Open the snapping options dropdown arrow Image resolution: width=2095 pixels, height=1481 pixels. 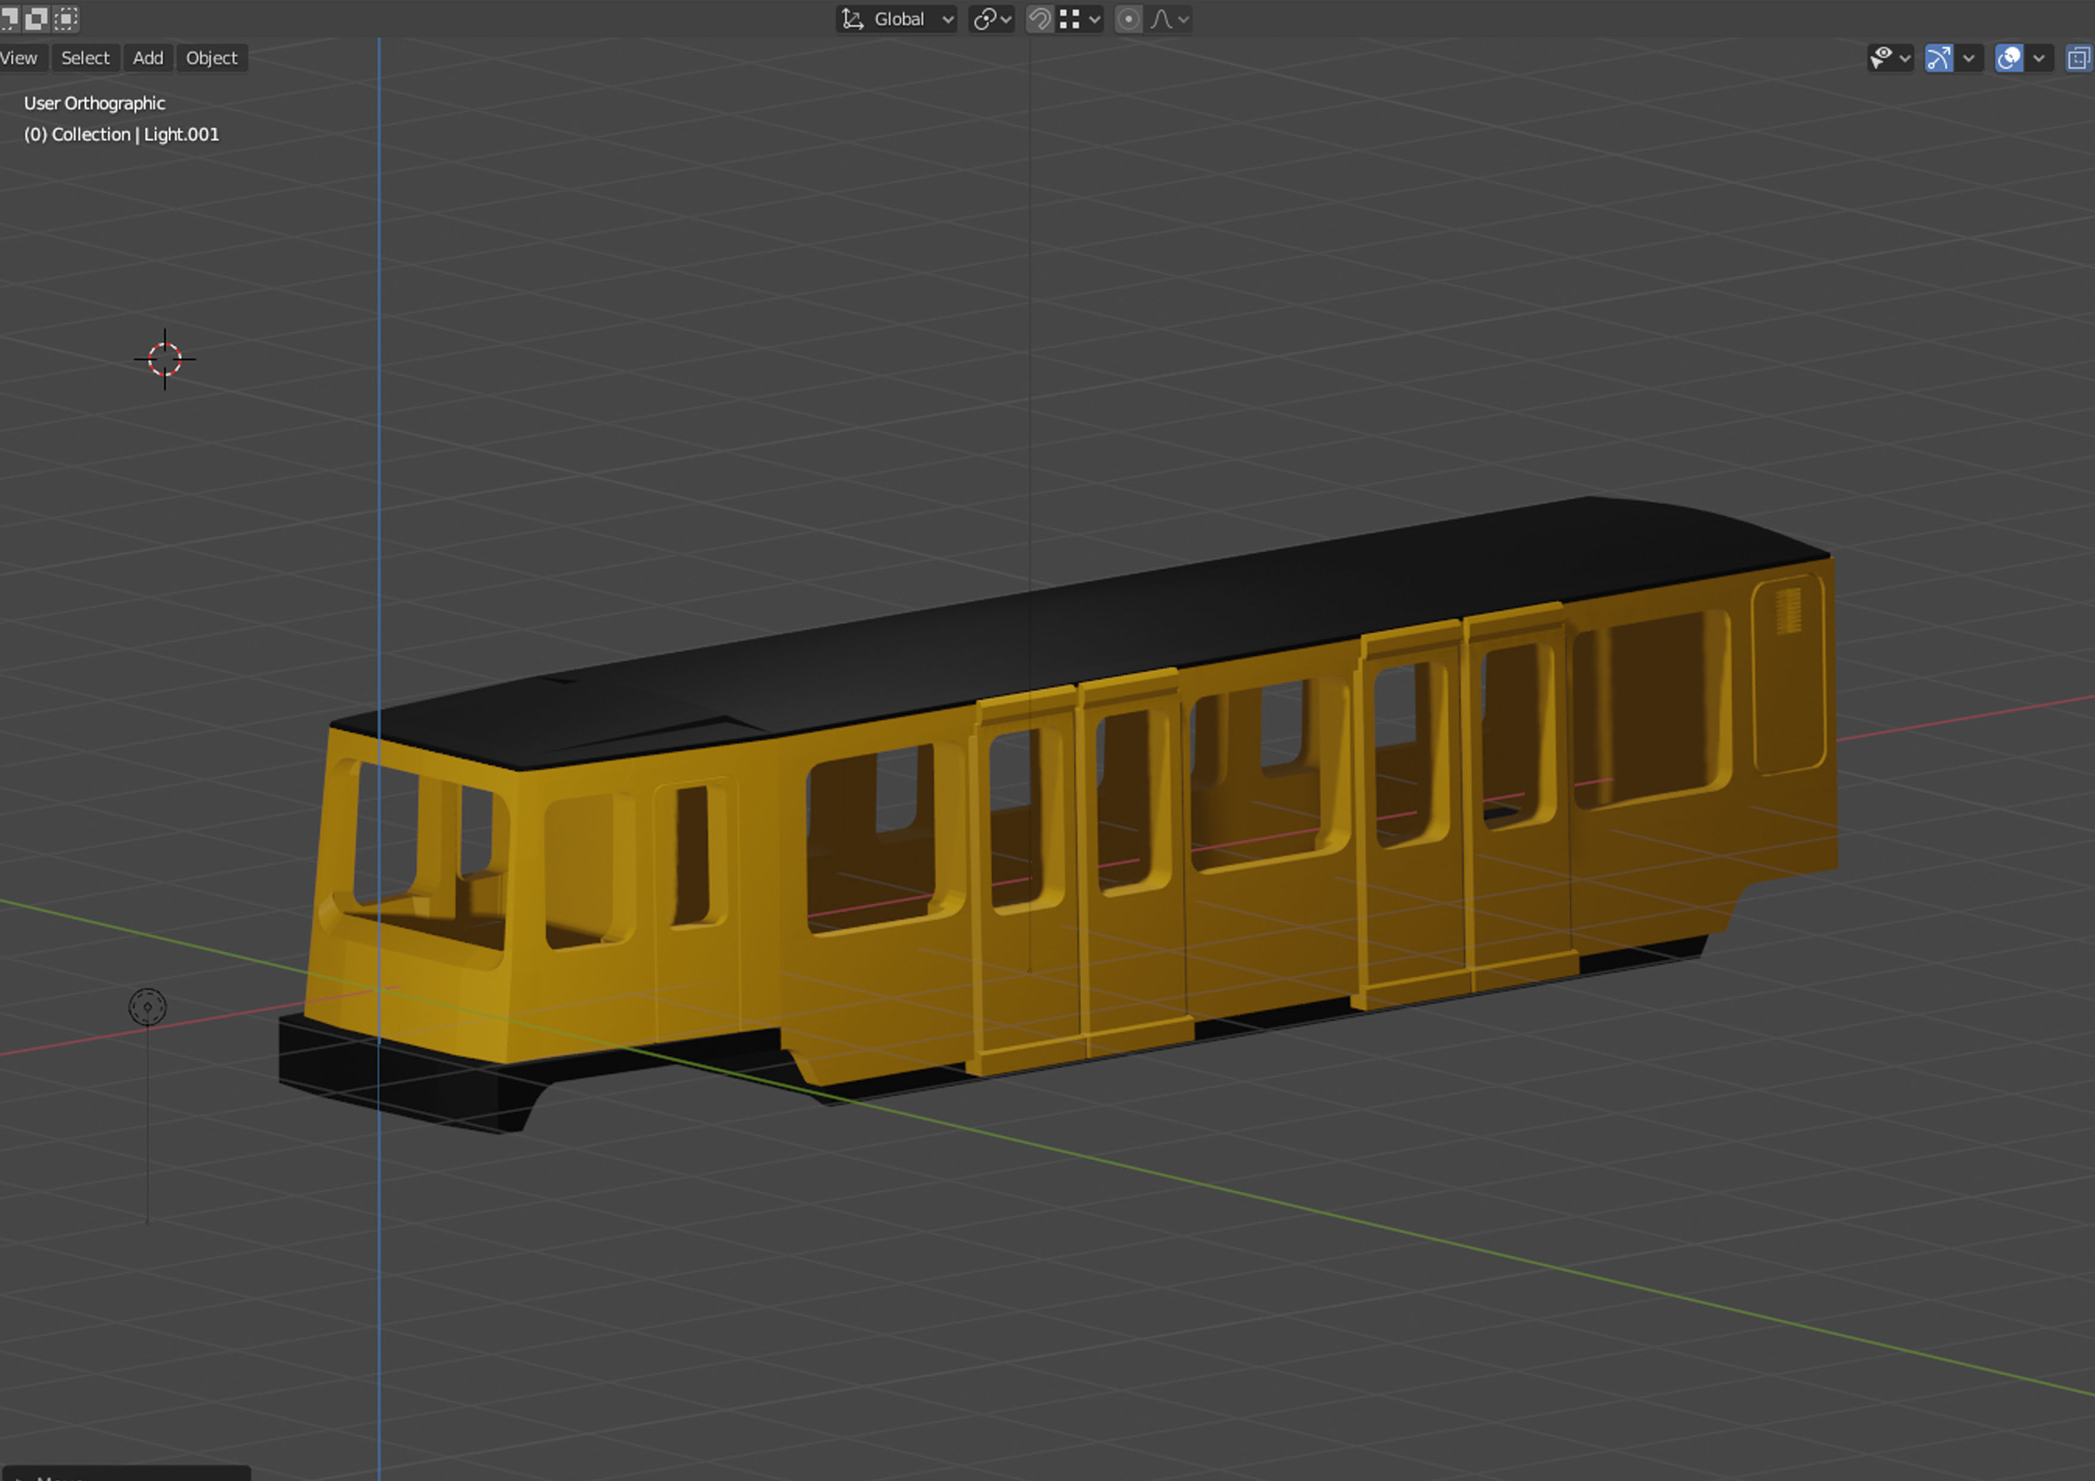[x=1095, y=19]
